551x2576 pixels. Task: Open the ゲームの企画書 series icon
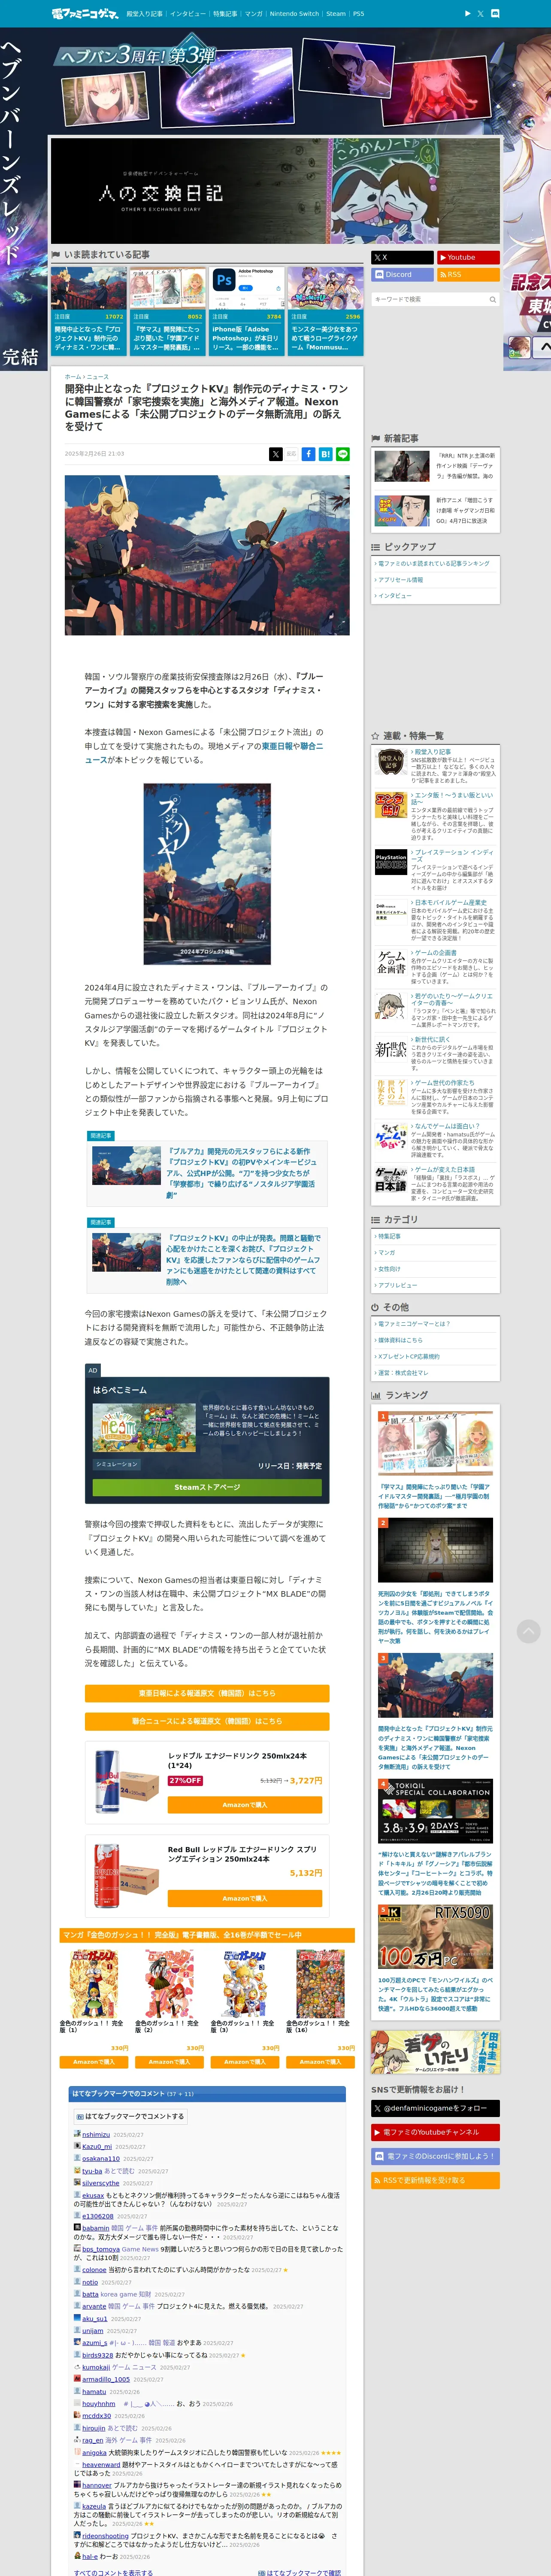point(391,962)
